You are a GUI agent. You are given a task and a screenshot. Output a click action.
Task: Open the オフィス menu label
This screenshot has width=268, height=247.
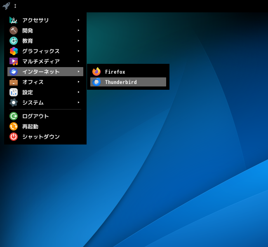tap(33, 82)
